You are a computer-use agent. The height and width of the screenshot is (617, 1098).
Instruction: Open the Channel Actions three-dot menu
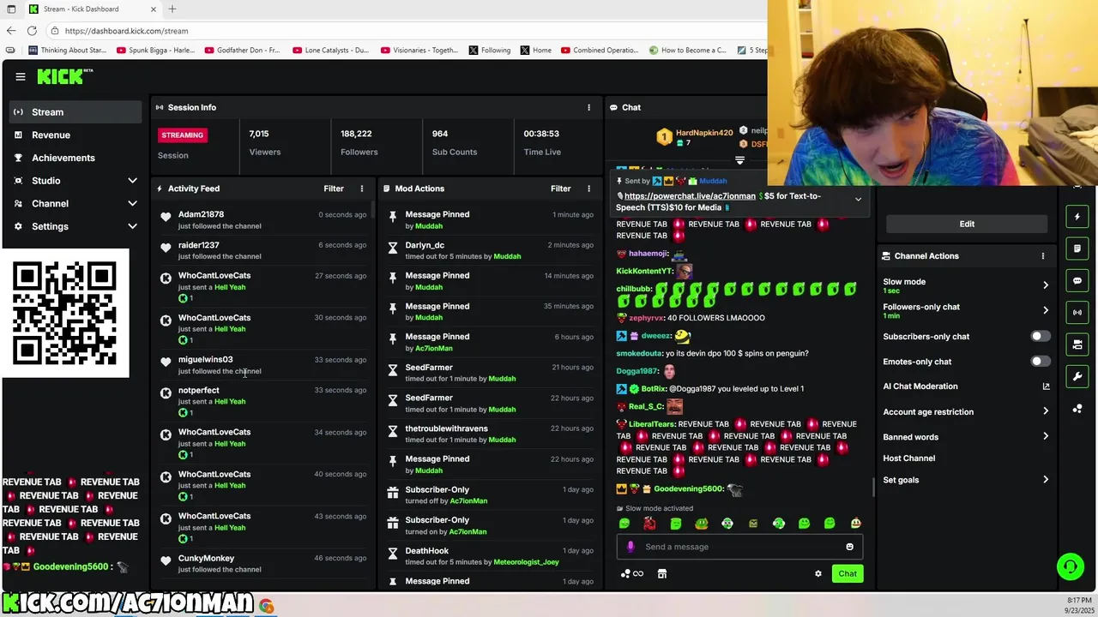pyautogui.click(x=1043, y=256)
